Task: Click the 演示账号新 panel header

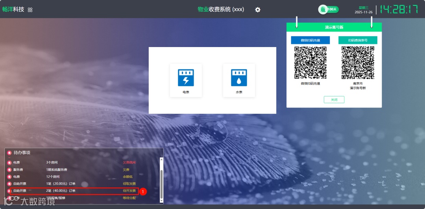Action: point(334,27)
